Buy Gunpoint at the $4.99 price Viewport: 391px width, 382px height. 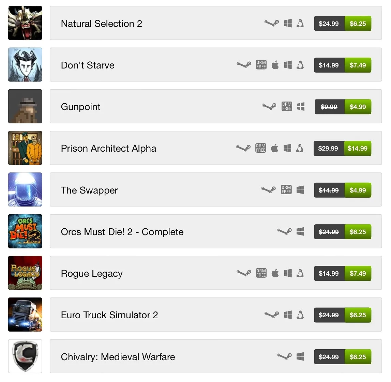pos(358,107)
